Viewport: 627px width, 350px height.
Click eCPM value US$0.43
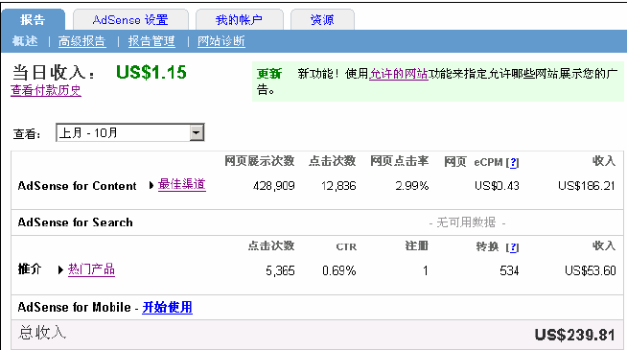[497, 186]
